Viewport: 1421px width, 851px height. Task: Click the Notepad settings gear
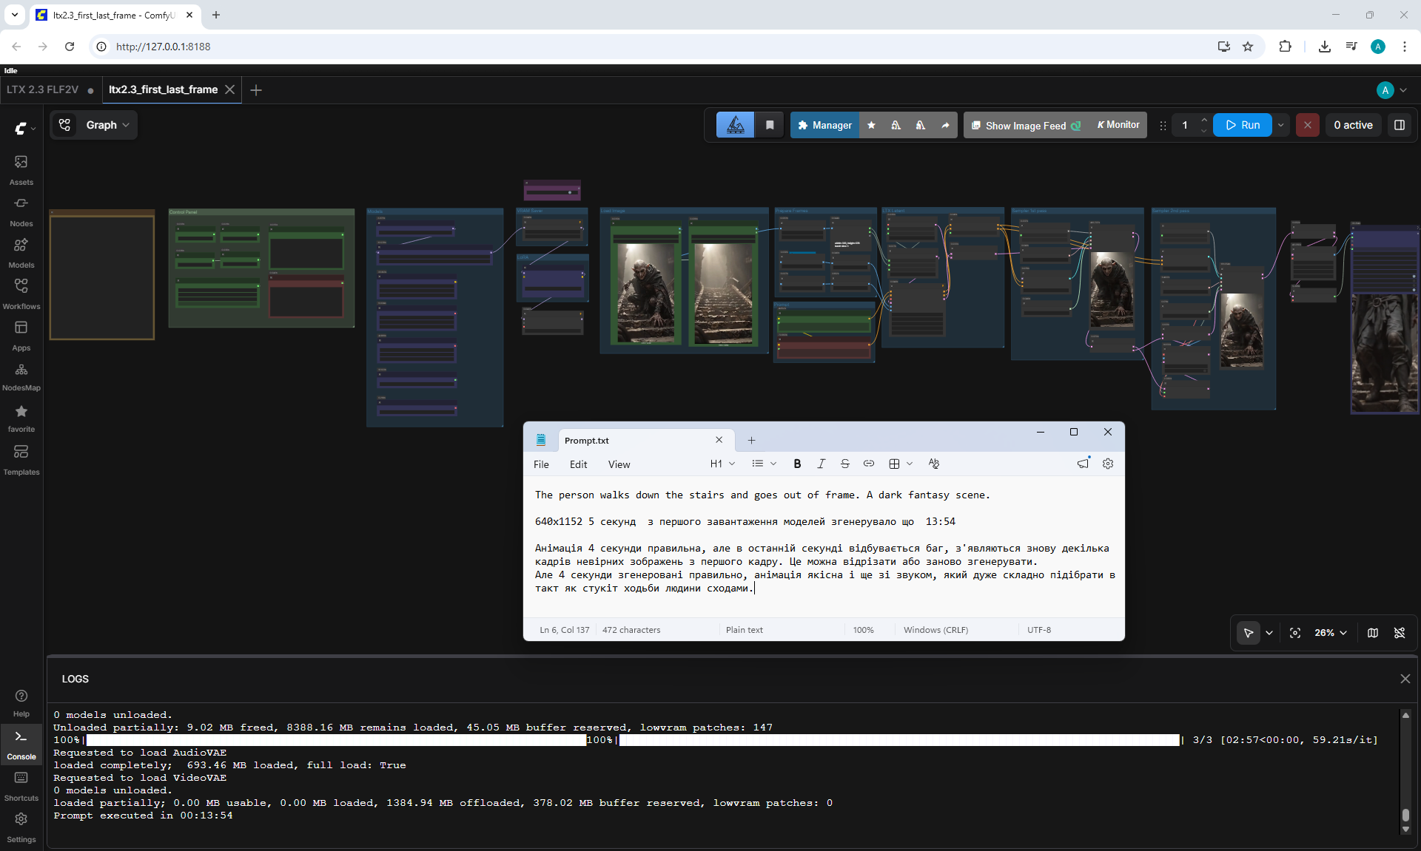tap(1108, 464)
